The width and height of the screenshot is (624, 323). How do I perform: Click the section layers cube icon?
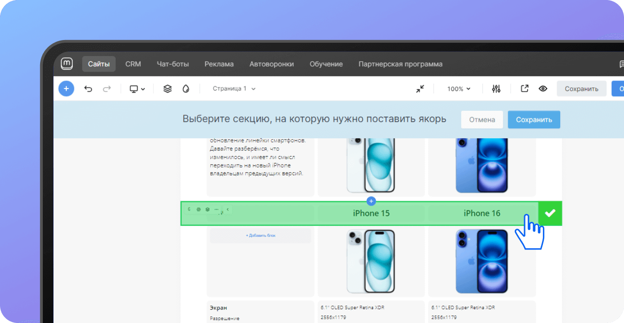coord(208,209)
